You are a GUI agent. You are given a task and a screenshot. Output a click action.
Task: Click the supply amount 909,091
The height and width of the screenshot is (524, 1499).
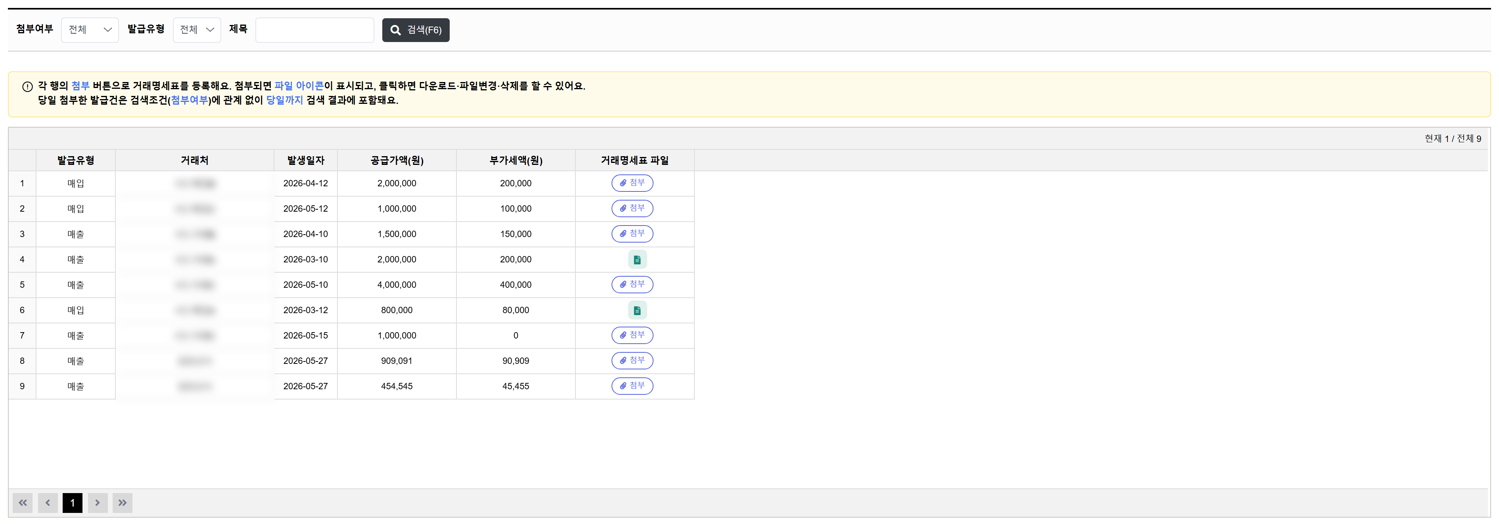[x=397, y=361]
